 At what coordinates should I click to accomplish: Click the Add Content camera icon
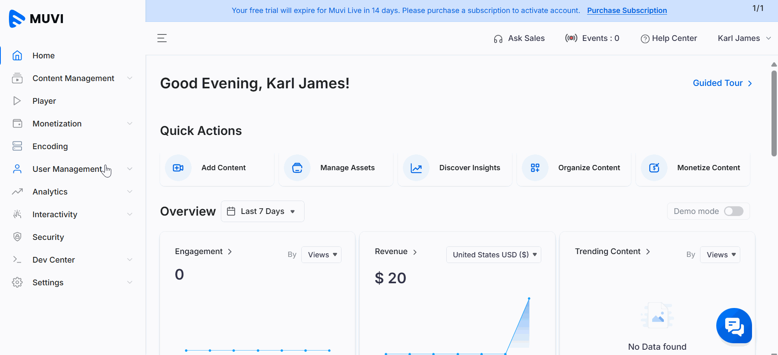[x=178, y=168]
